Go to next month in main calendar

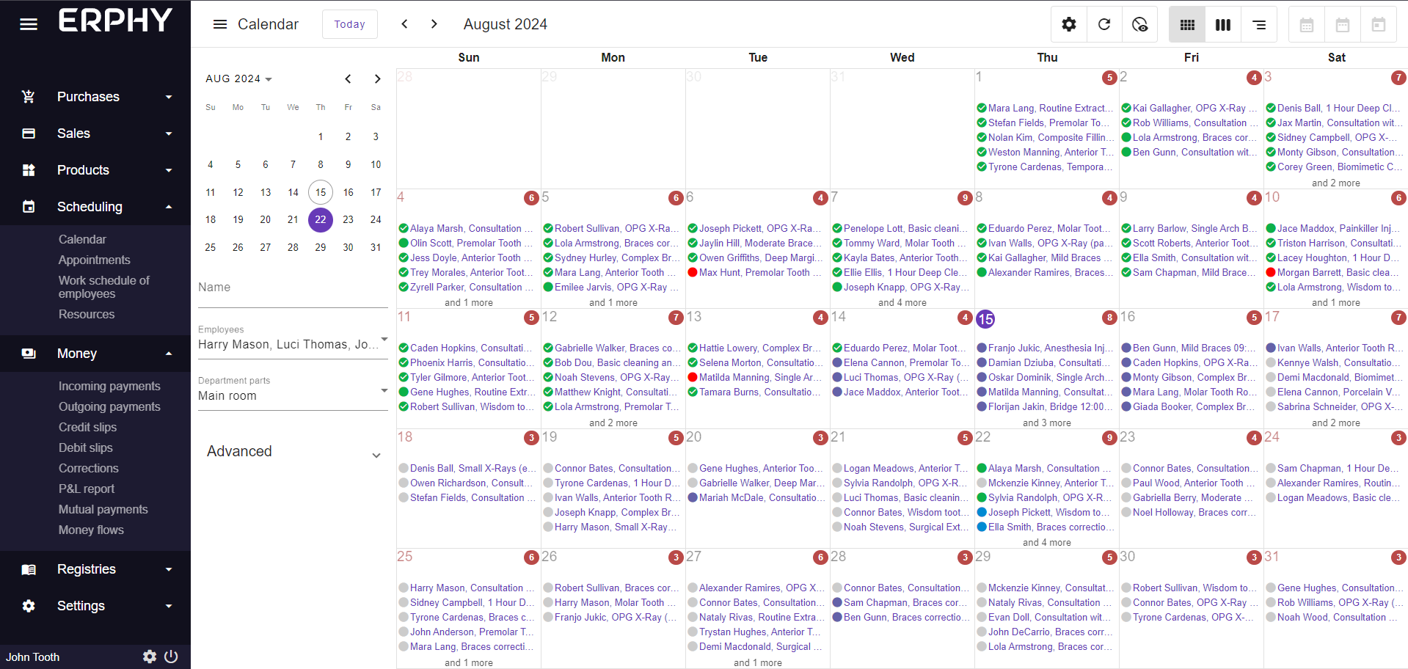pos(434,24)
